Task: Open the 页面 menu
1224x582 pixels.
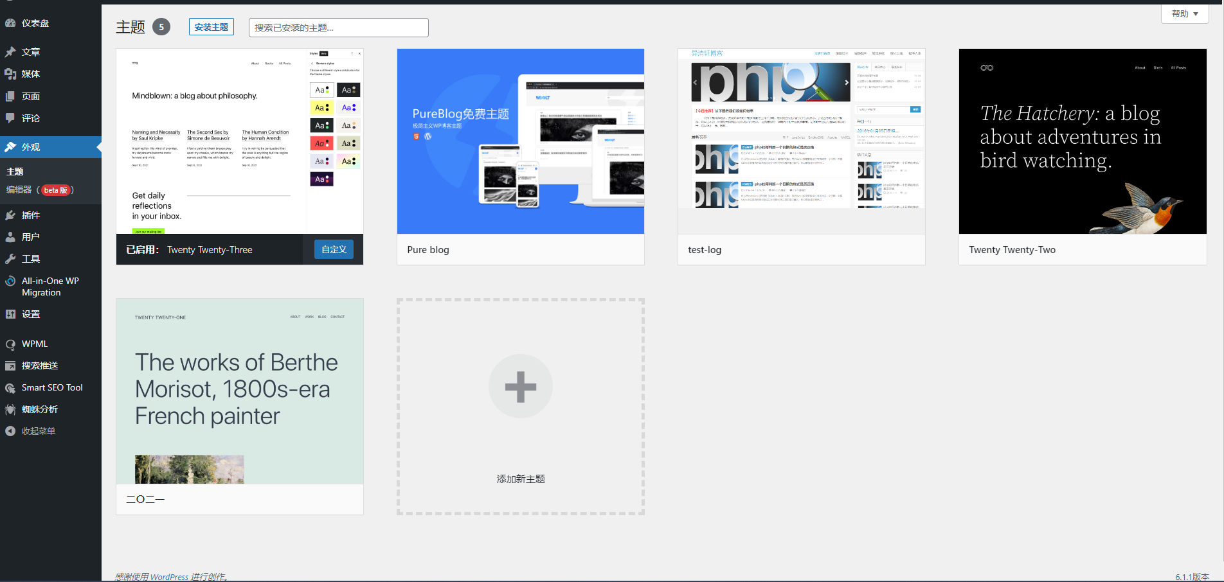Action: pos(51,96)
